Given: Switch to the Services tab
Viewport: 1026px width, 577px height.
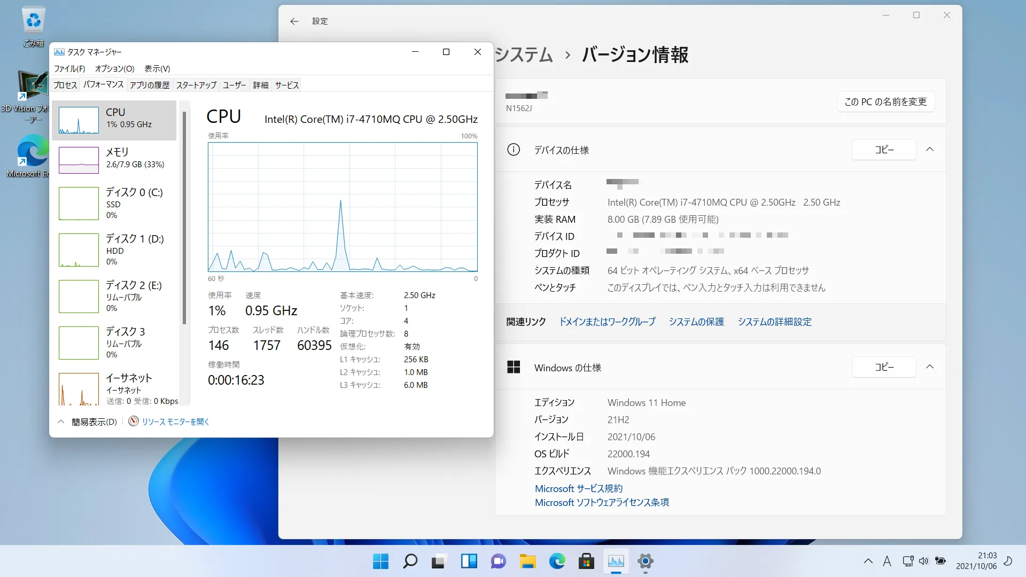Looking at the screenshot, I should click(x=287, y=85).
